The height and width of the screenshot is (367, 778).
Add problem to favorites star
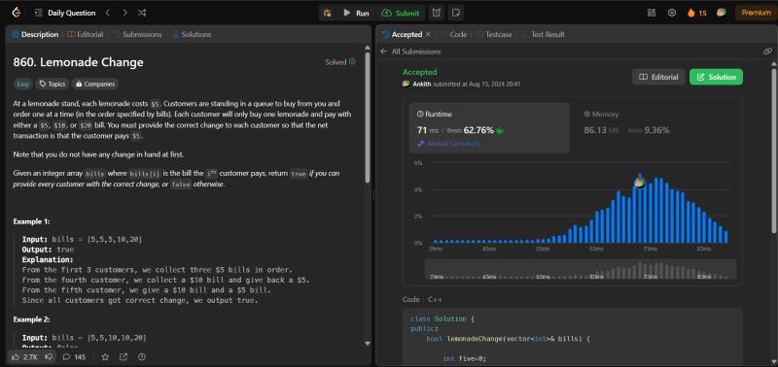105,356
